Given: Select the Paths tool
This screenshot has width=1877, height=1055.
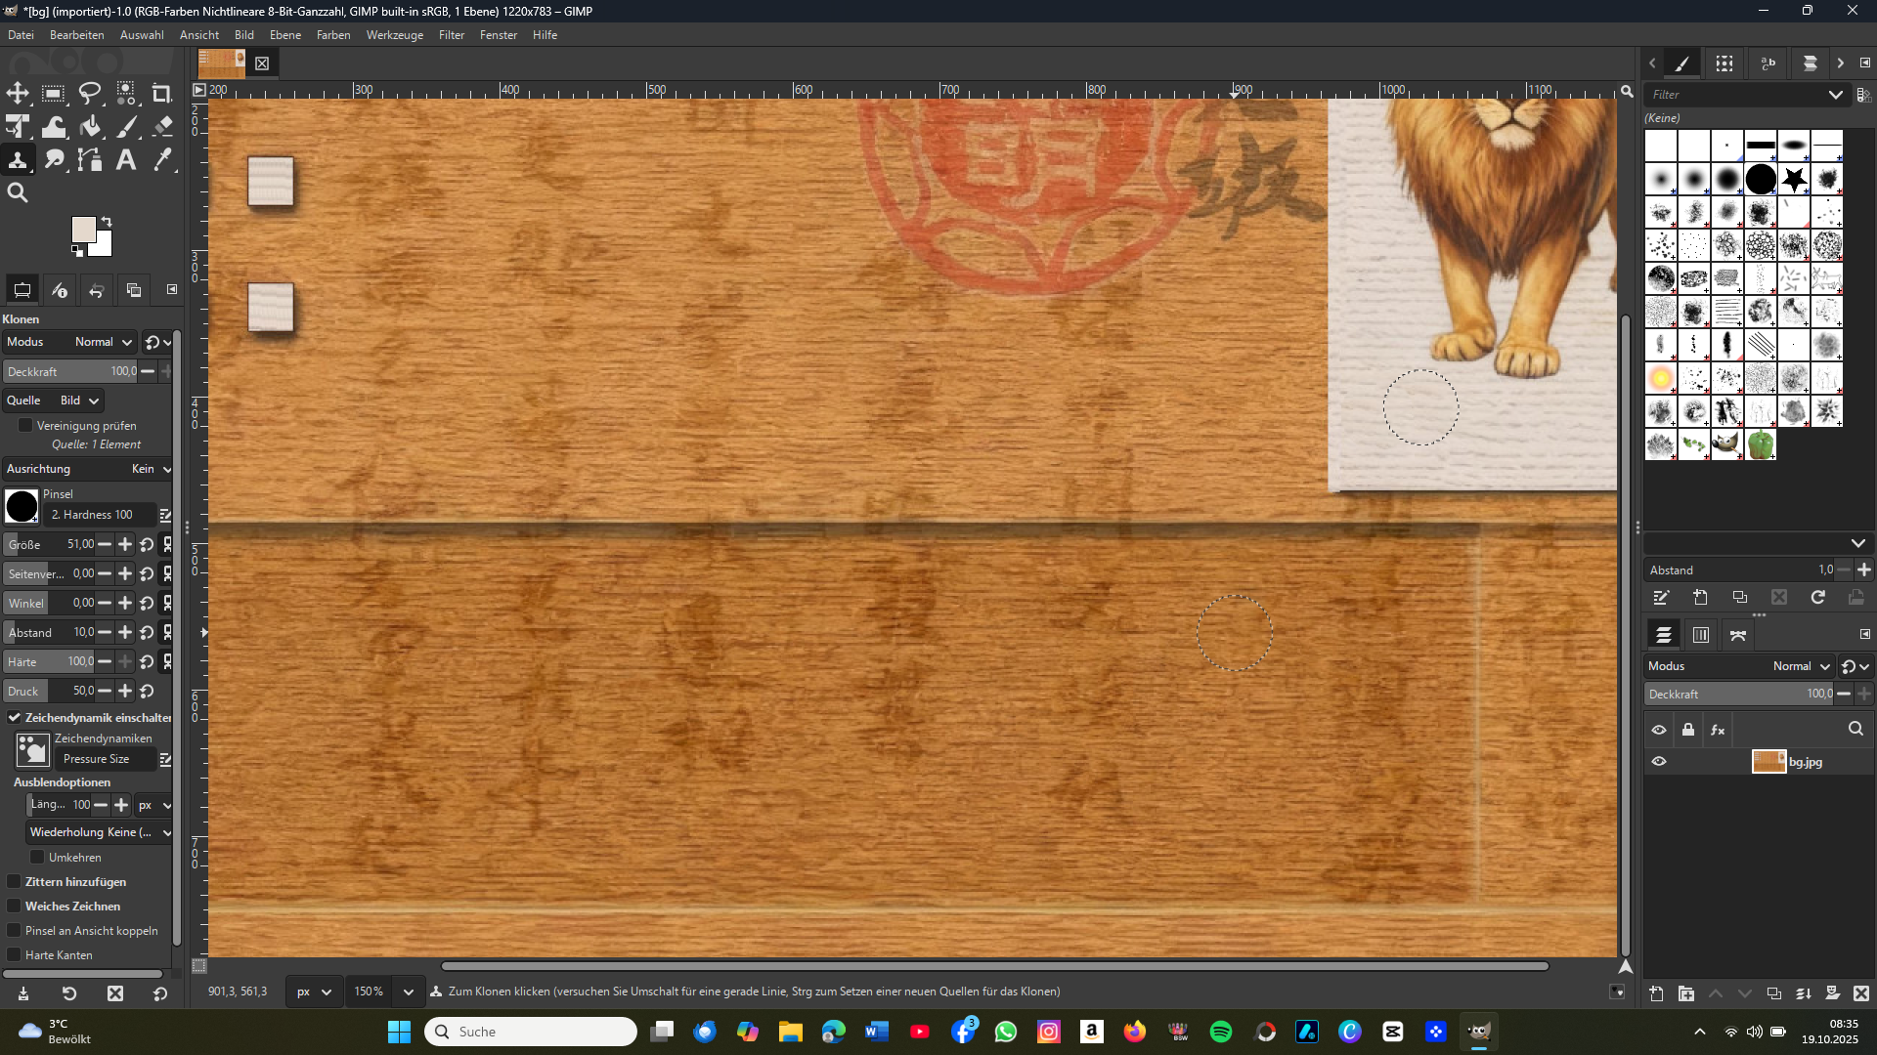Looking at the screenshot, I should [90, 160].
